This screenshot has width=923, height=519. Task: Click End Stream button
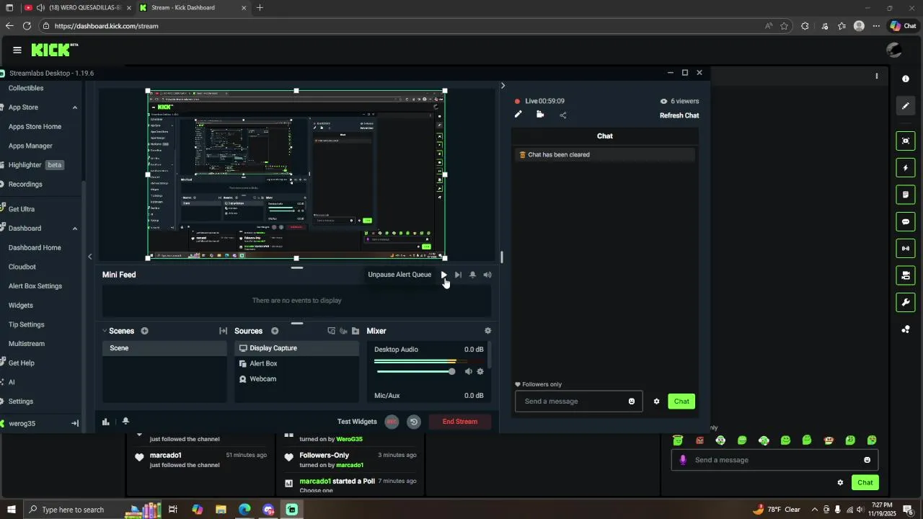[460, 422]
